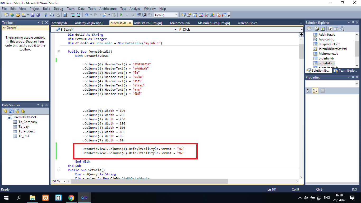Click the Save All icon

point(38,15)
